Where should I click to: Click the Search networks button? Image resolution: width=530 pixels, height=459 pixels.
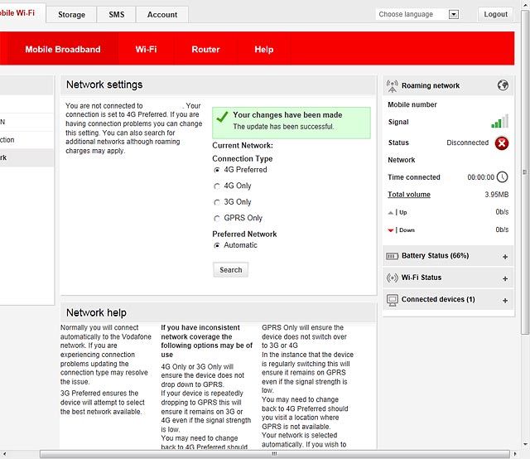(x=231, y=270)
